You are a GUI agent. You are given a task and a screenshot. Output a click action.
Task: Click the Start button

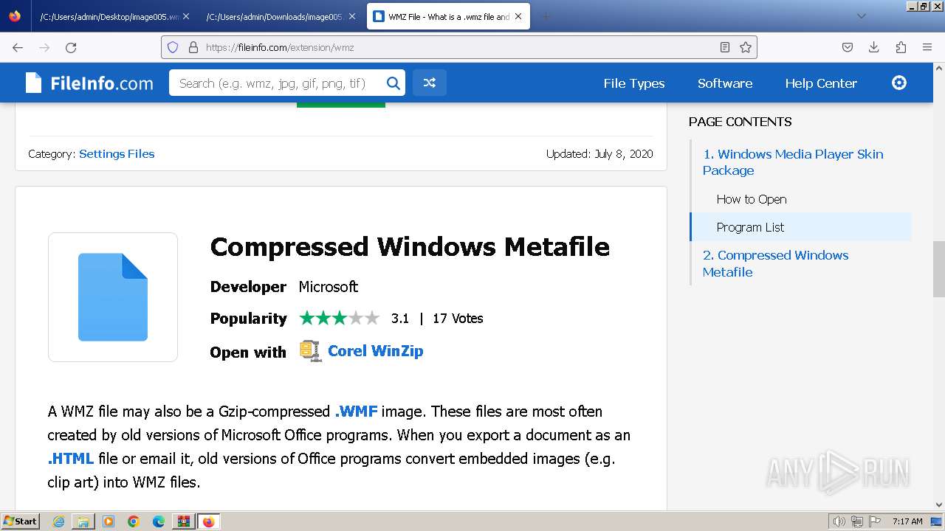point(21,521)
